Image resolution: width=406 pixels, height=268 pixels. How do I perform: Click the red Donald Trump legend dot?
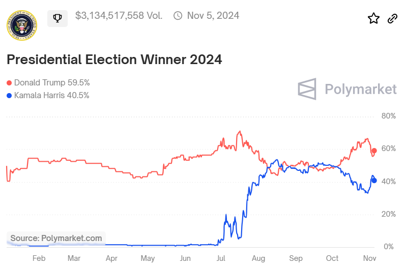pyautogui.click(x=9, y=83)
